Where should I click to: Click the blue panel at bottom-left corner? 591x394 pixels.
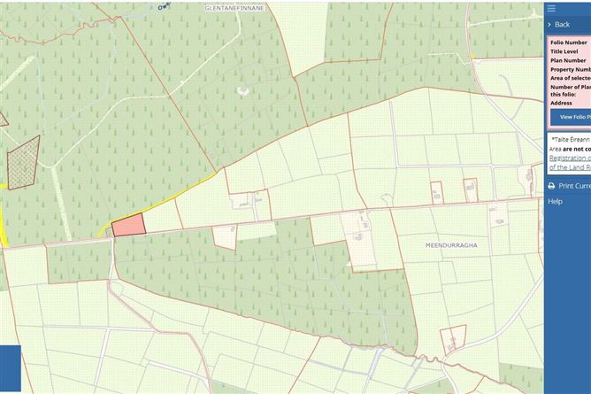pyautogui.click(x=9, y=369)
